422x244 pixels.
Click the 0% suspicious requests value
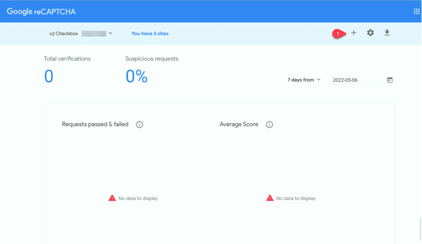(137, 76)
